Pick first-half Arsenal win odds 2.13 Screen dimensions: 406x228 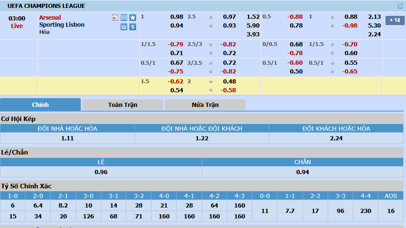pyautogui.click(x=375, y=17)
